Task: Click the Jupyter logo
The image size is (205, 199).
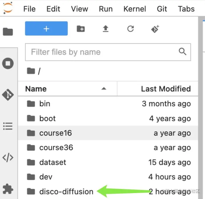Action: click(8, 8)
